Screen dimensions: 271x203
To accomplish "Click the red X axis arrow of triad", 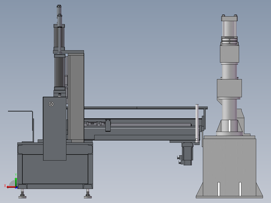I will [x=11, y=187].
